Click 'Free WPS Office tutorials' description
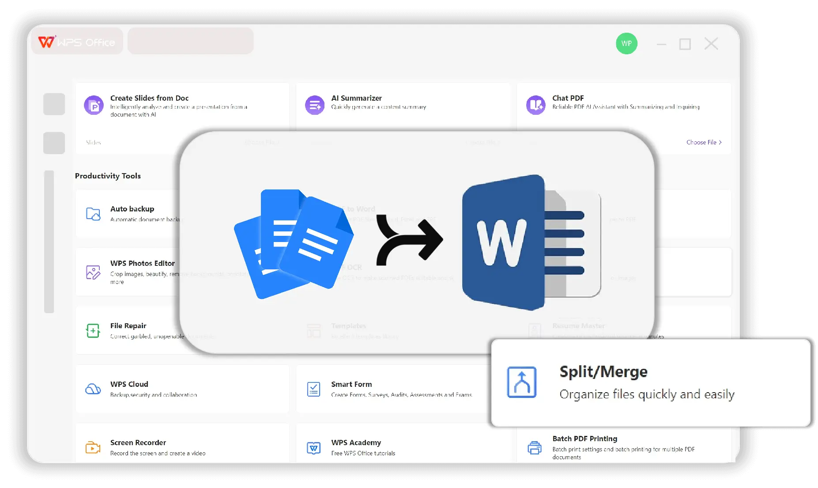818x488 pixels. coord(363,453)
